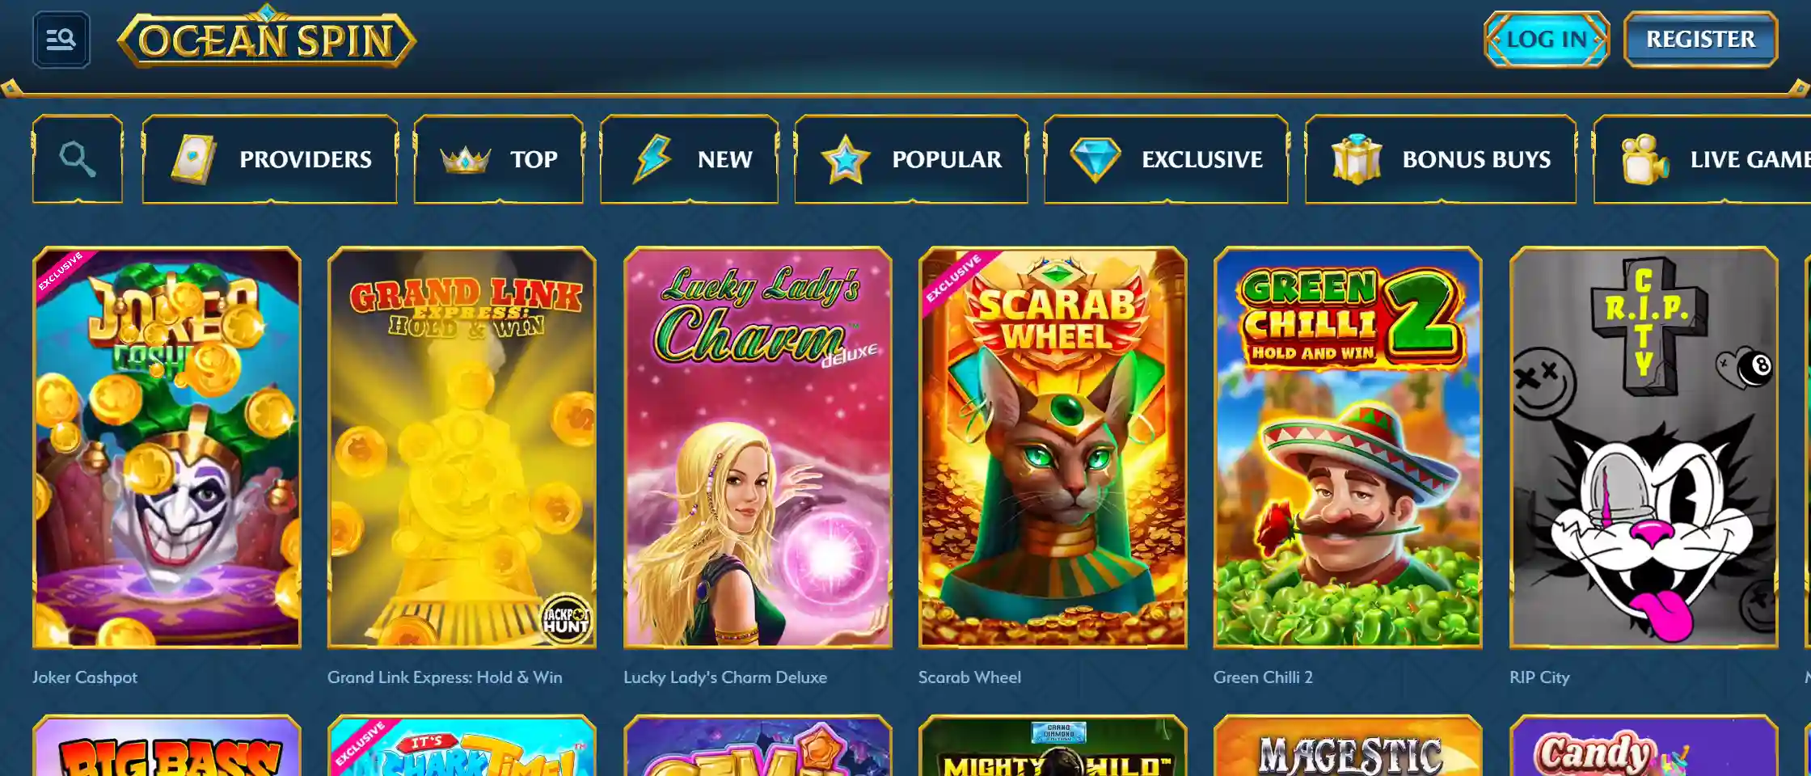Select the Scarab Wheel game thumbnail

[x=1053, y=447]
